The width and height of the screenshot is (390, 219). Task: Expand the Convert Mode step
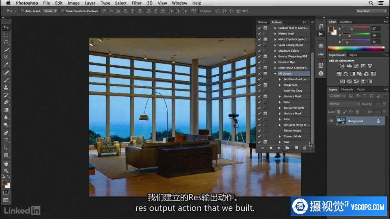280,137
